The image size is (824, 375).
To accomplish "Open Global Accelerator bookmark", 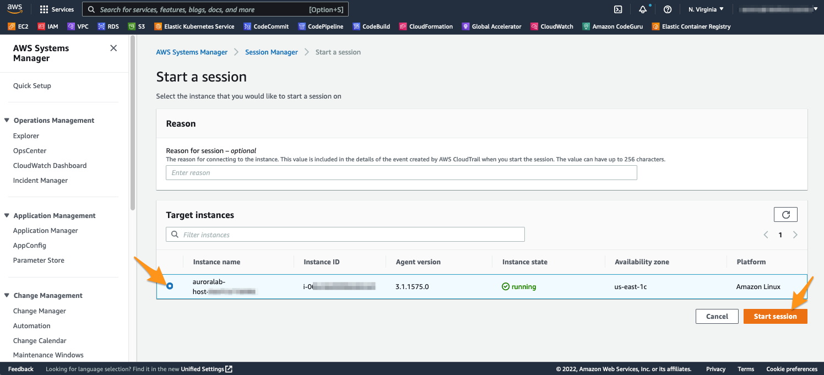I will pyautogui.click(x=491, y=26).
